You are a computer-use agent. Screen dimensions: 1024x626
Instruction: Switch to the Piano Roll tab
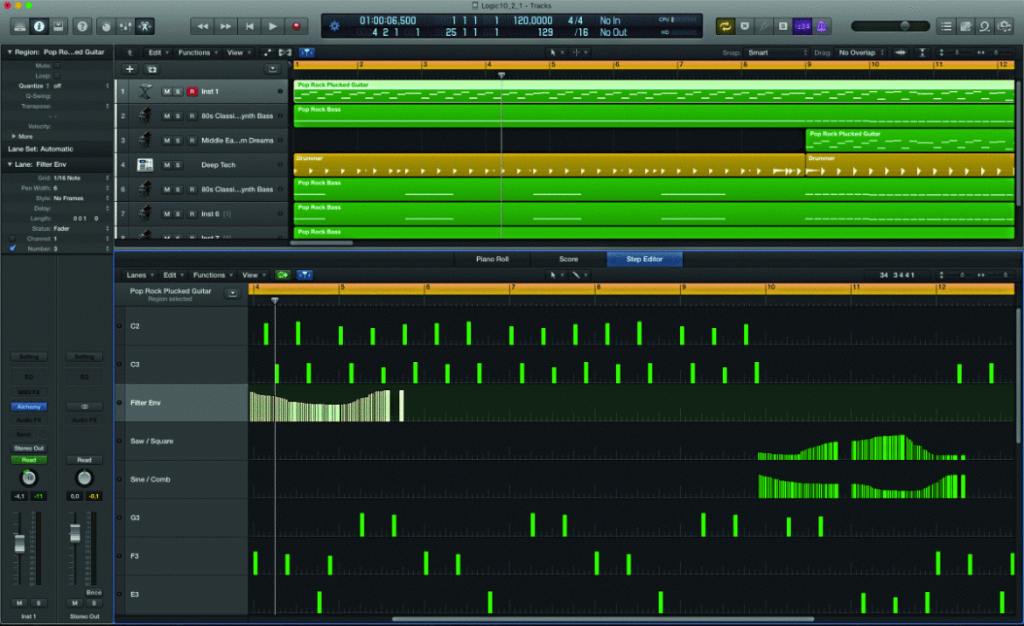tap(492, 259)
